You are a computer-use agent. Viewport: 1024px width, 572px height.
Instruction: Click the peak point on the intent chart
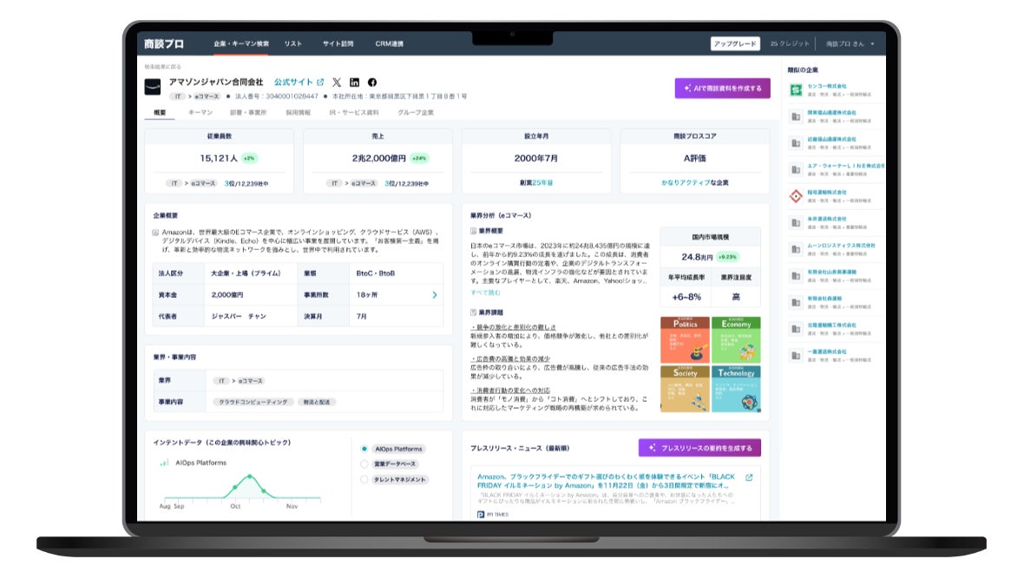tap(249, 476)
